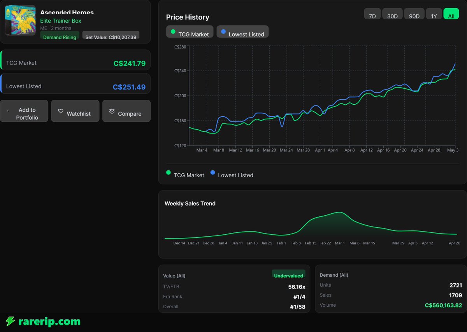Viewport: 467px width, 332px height.
Task: Toggle TCG Market series chip above chart
Action: point(190,32)
